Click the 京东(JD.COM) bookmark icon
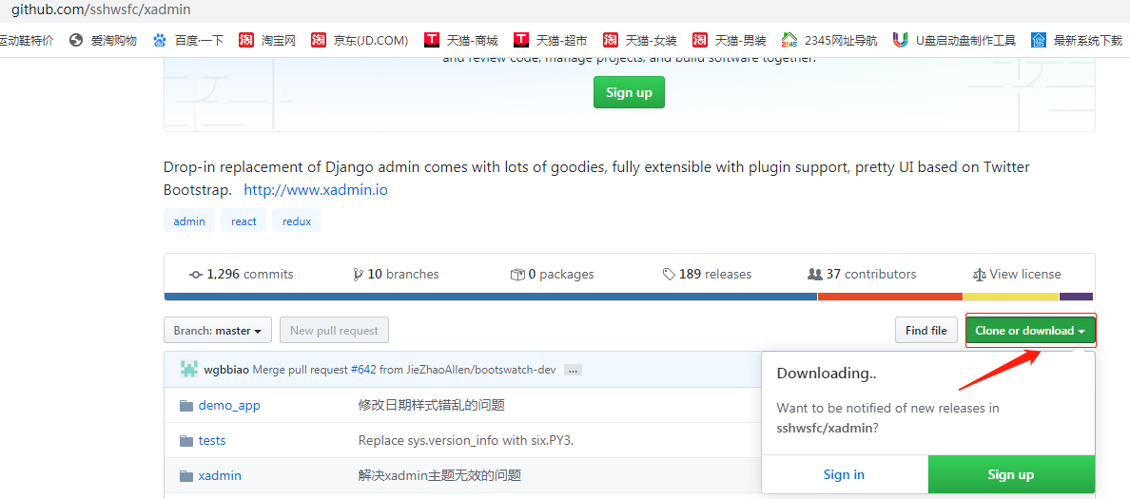1130x499 pixels. (319, 40)
